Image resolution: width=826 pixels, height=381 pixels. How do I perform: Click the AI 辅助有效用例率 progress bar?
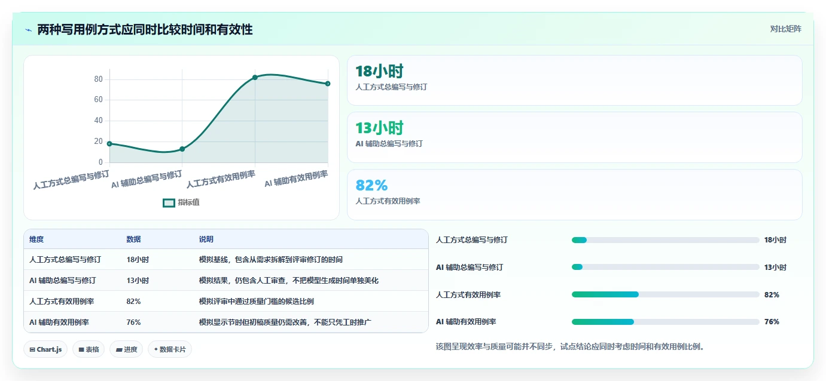tap(665, 322)
